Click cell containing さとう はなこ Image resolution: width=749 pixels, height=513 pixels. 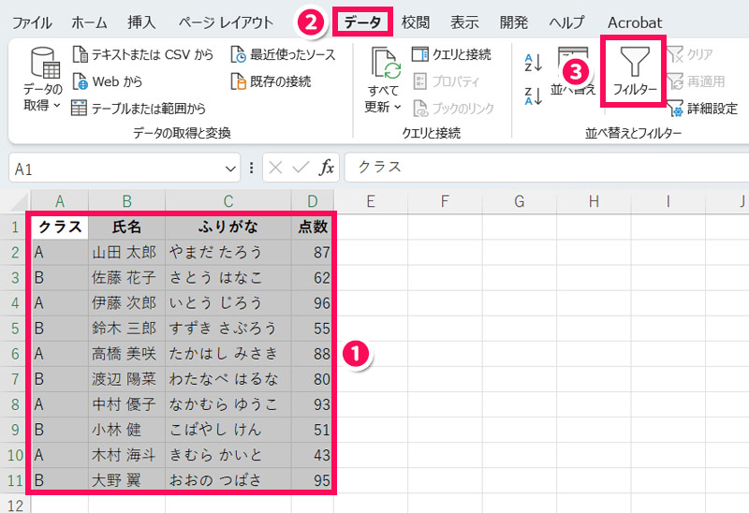coord(228,277)
